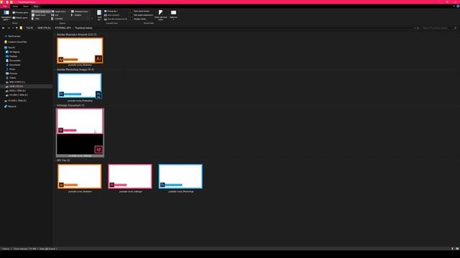Select List layout option
Viewport: 460px width, 258px height.
pos(55,15)
